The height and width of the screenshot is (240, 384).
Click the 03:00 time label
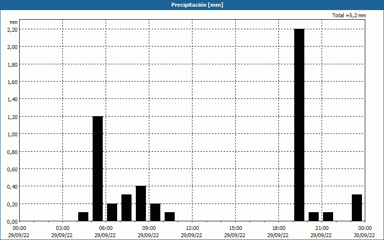(62, 228)
